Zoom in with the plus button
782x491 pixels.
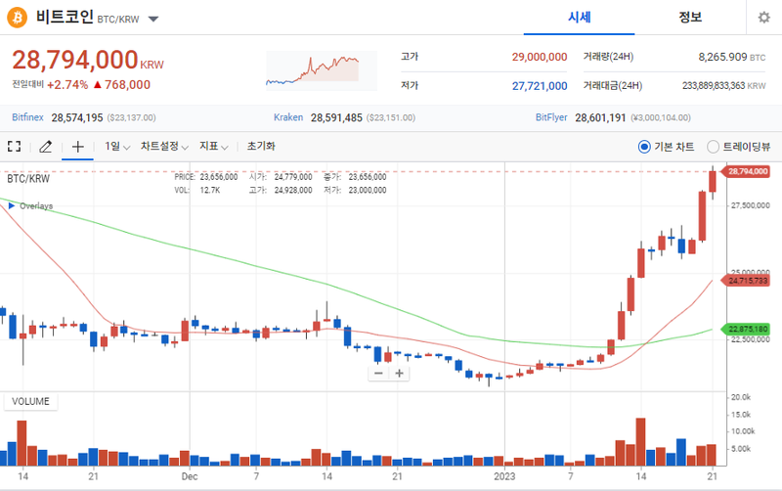point(400,374)
